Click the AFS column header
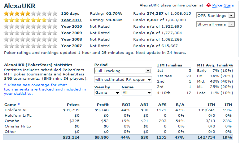The image size is (240, 144). tap(162, 105)
